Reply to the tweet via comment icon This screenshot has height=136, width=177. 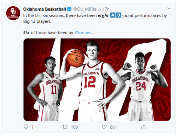[x=26, y=127]
